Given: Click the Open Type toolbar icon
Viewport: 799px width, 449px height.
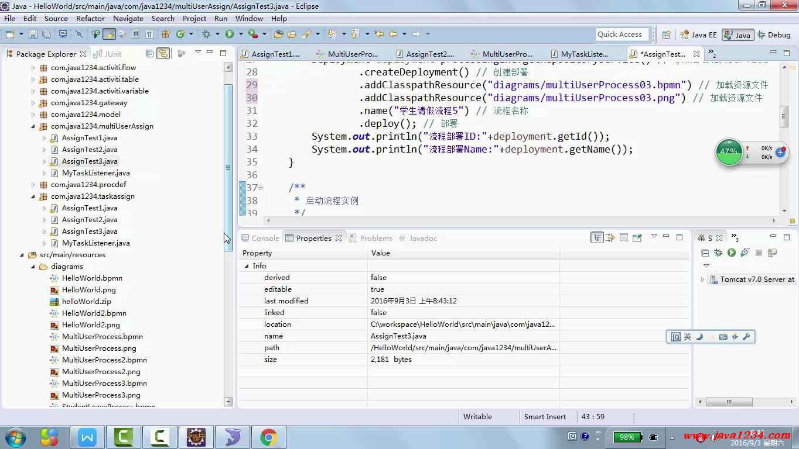Looking at the screenshot, I should click(x=278, y=34).
